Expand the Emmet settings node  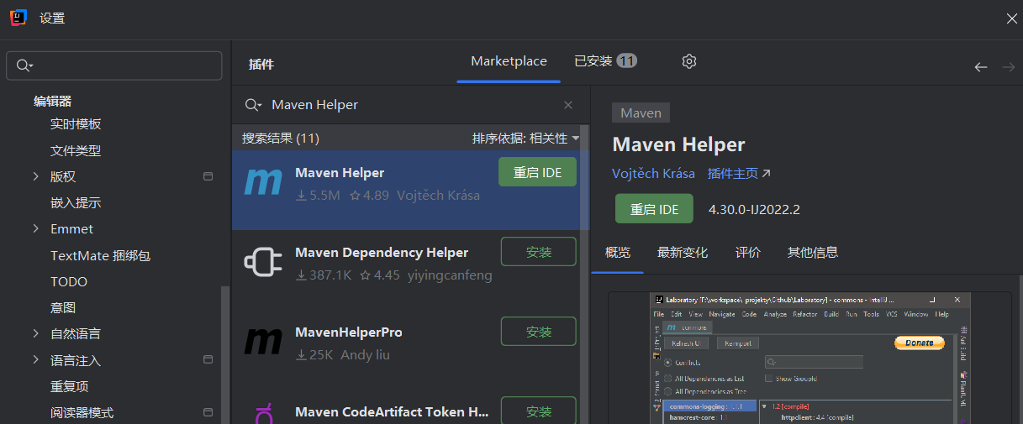click(x=35, y=228)
